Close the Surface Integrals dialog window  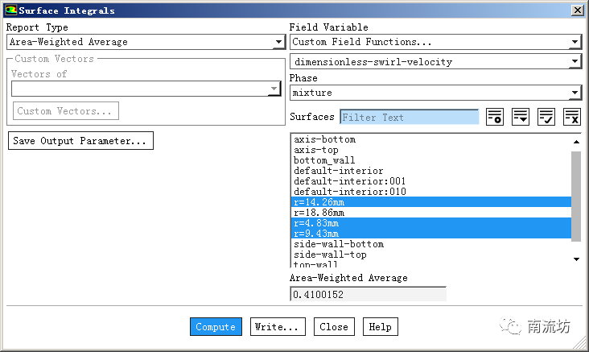tap(577, 10)
